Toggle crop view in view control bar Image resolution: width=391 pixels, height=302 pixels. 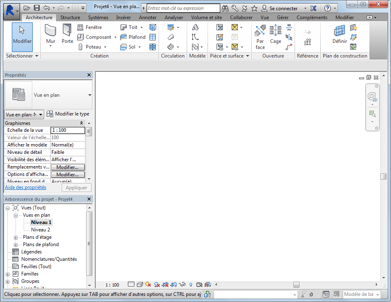click(165, 284)
